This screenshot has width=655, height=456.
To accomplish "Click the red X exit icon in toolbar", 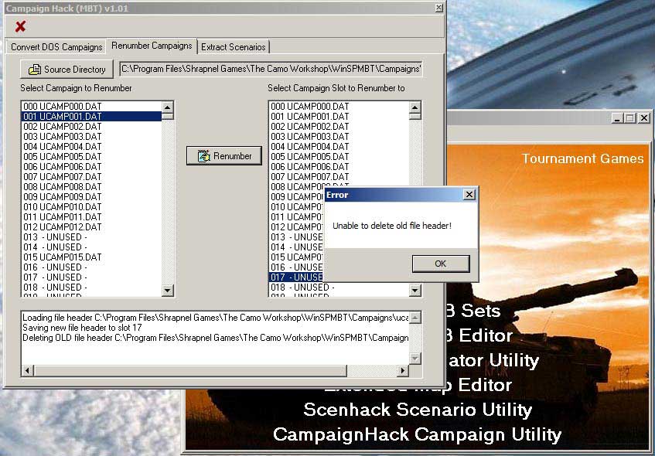I will [20, 26].
